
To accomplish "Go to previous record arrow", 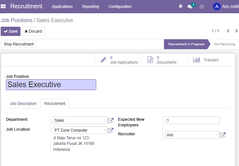I will [228, 31].
